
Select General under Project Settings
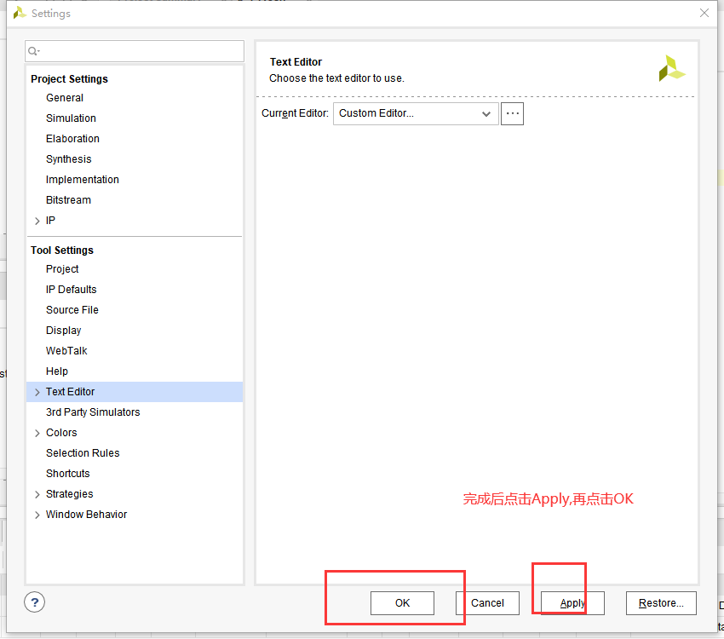tap(65, 98)
